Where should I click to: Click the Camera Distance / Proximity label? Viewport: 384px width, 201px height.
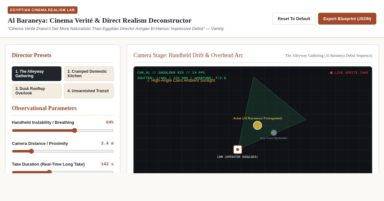(x=40, y=144)
